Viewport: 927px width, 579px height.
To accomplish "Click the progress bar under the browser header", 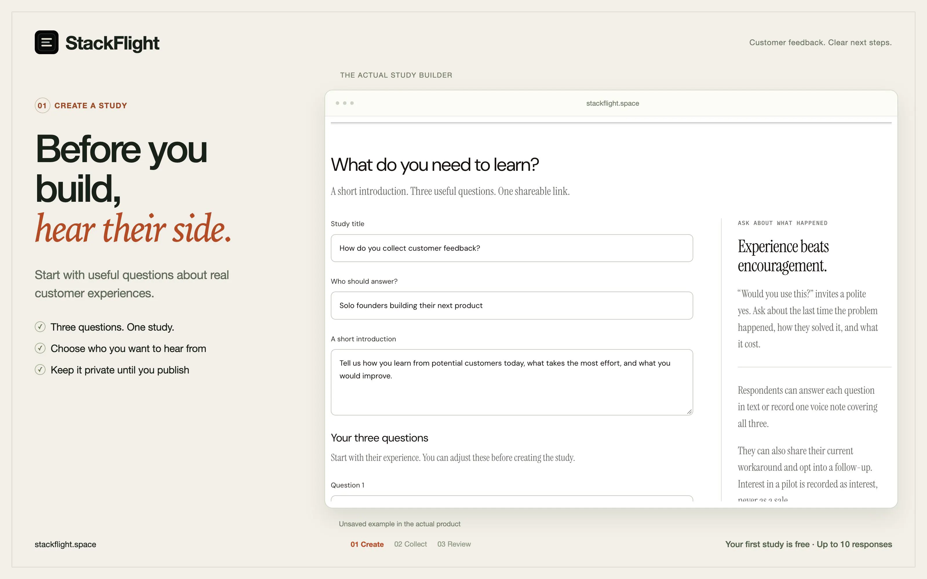I will [611, 123].
